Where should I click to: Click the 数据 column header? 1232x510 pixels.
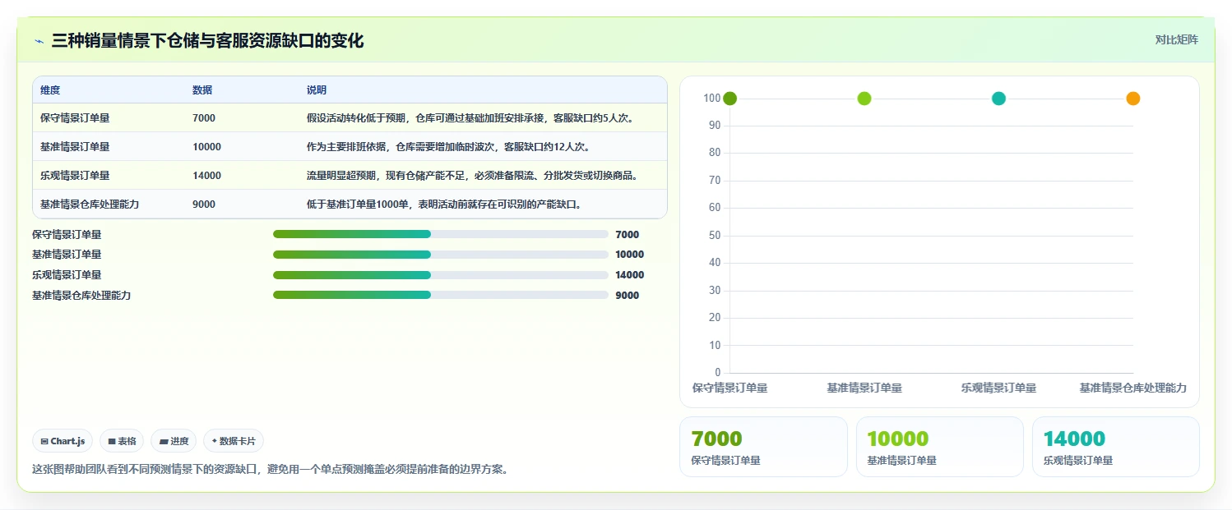[202, 90]
